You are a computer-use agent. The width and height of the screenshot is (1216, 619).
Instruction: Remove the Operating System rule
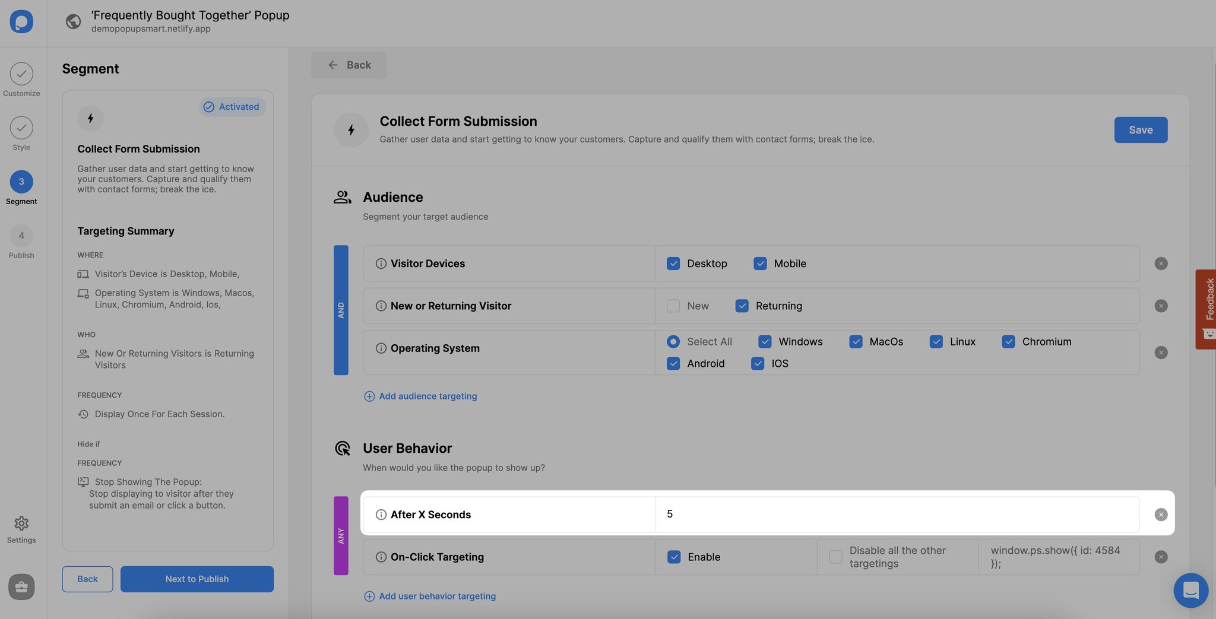1161,353
